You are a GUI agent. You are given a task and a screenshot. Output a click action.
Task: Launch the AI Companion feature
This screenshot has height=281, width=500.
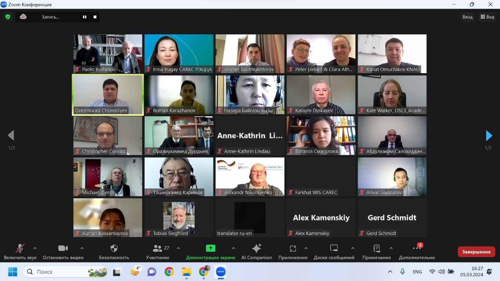click(x=257, y=252)
